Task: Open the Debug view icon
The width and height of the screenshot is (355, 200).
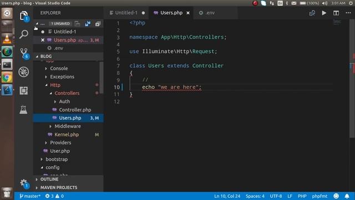Action: point(23,72)
